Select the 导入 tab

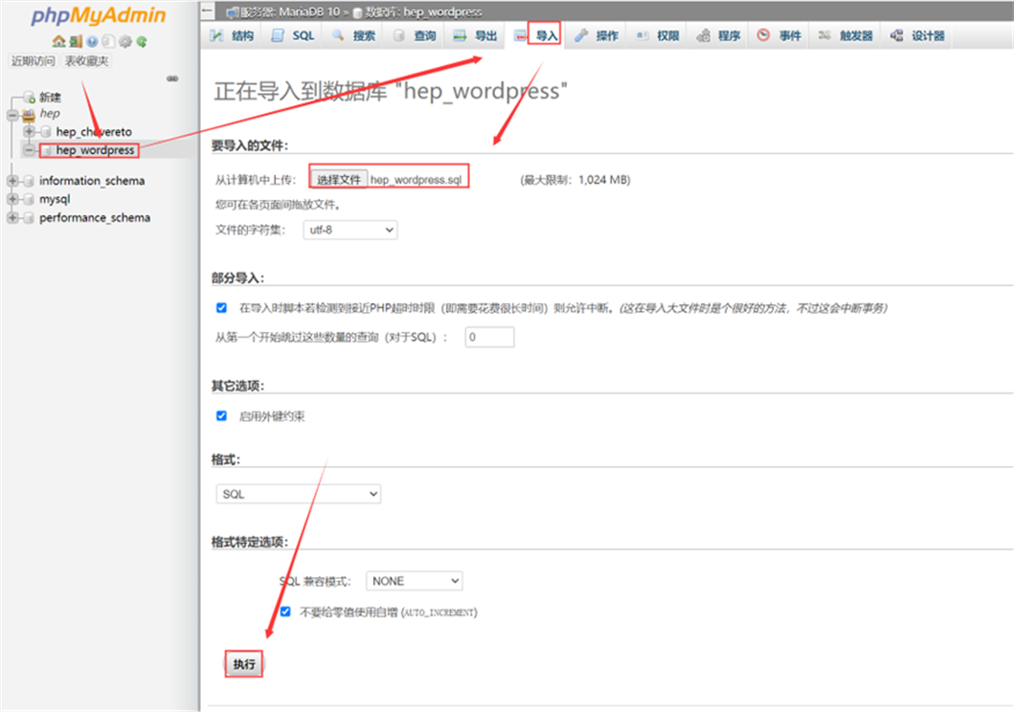[536, 35]
